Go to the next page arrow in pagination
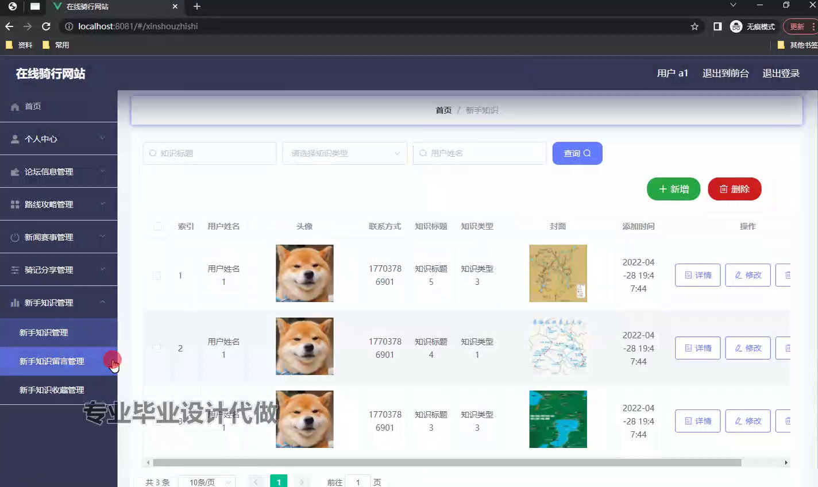This screenshot has height=487, width=818. click(x=302, y=482)
